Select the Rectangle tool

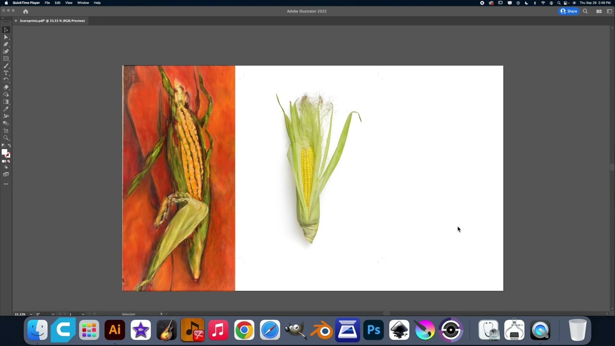tap(6, 59)
